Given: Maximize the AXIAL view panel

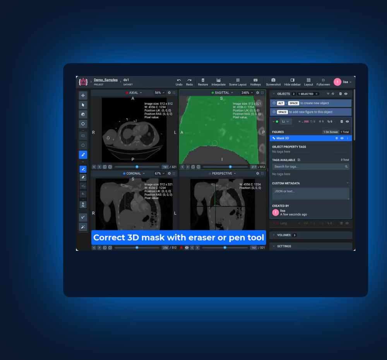Looking at the screenshot, I should click(x=174, y=93).
